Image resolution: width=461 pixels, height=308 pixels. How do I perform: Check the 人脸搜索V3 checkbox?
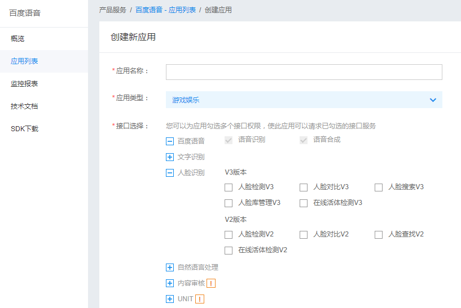coord(379,188)
